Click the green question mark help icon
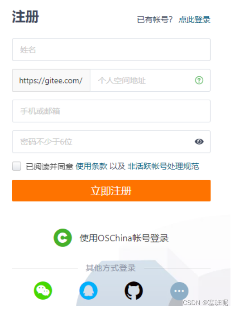235x310 pixels. (199, 80)
